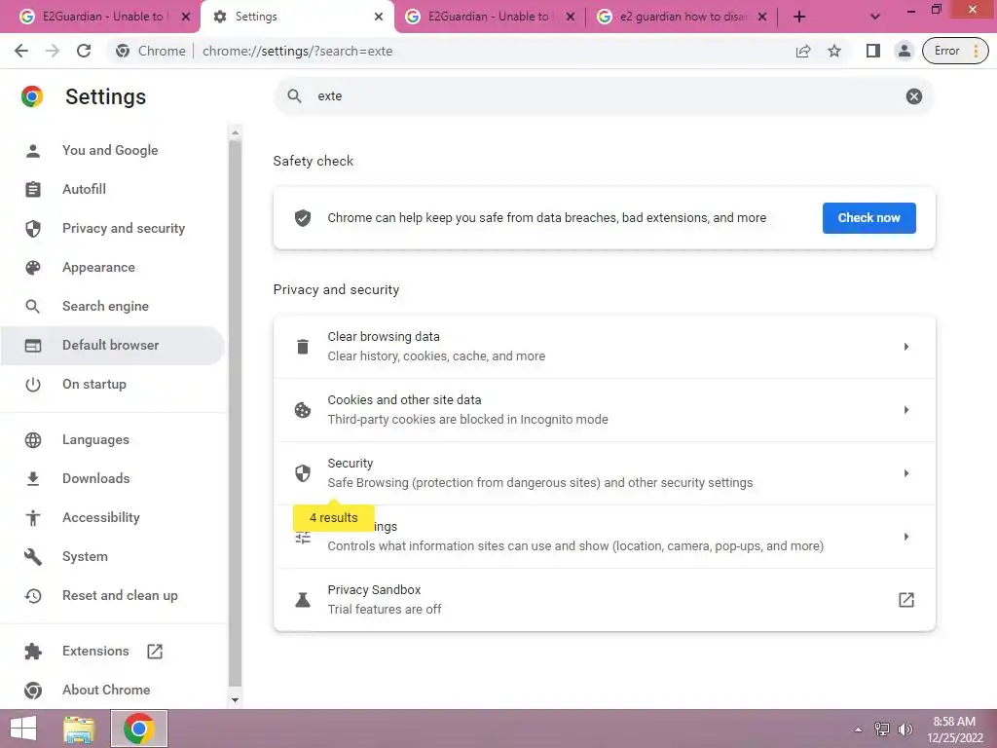Image resolution: width=997 pixels, height=748 pixels.
Task: Click sidebar scrollbar up arrow
Action: (x=236, y=132)
